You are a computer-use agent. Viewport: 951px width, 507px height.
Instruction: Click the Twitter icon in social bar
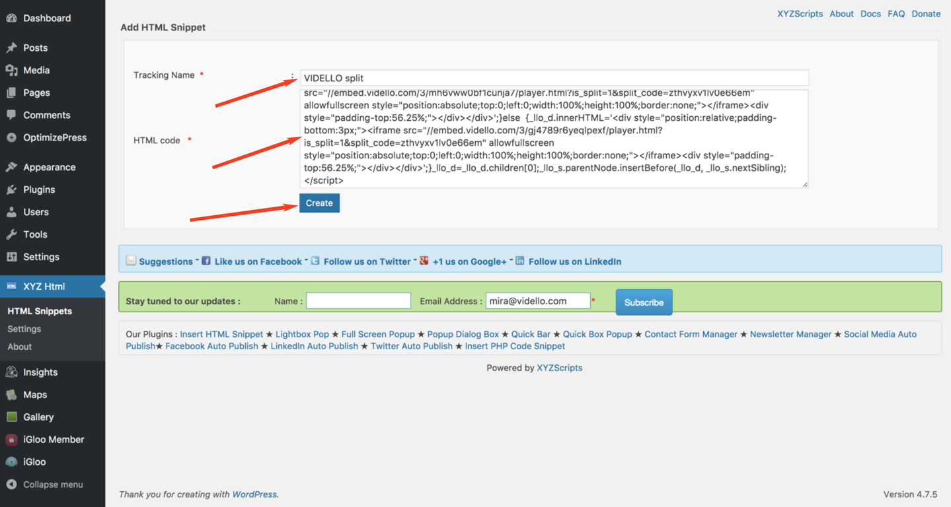[315, 261]
